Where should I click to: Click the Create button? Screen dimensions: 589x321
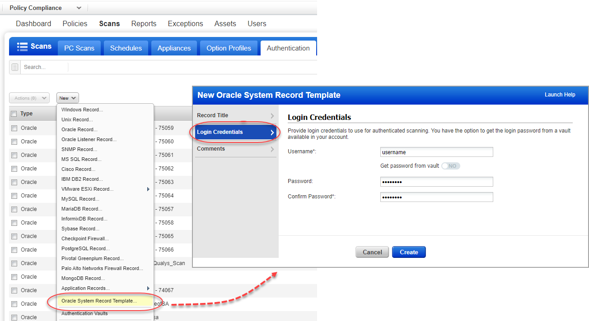click(409, 252)
